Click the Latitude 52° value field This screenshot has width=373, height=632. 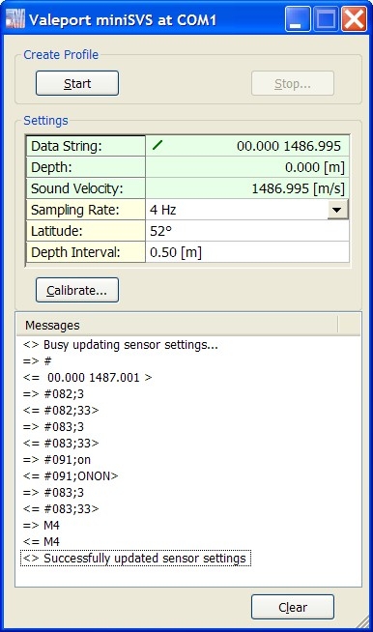point(247,231)
